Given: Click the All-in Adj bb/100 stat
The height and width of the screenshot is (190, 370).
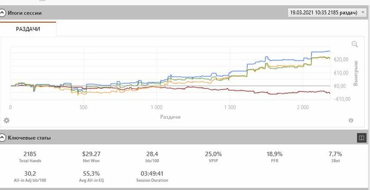Looking at the screenshot, I should (x=30, y=177).
